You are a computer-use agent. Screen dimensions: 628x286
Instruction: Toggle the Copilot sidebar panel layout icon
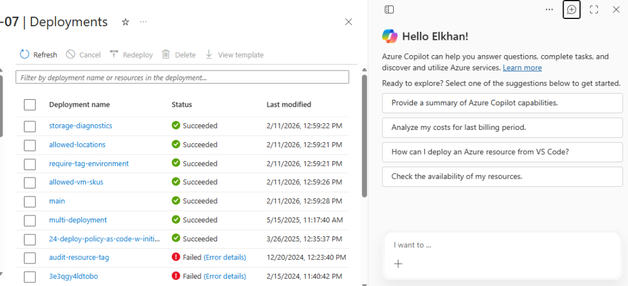pyautogui.click(x=389, y=10)
